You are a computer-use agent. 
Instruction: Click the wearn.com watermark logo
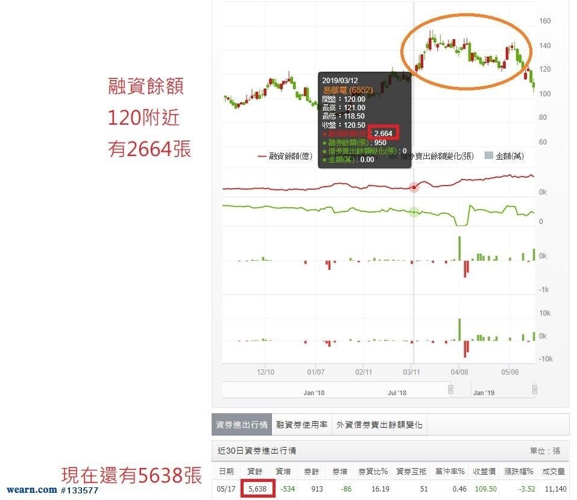tap(31, 490)
